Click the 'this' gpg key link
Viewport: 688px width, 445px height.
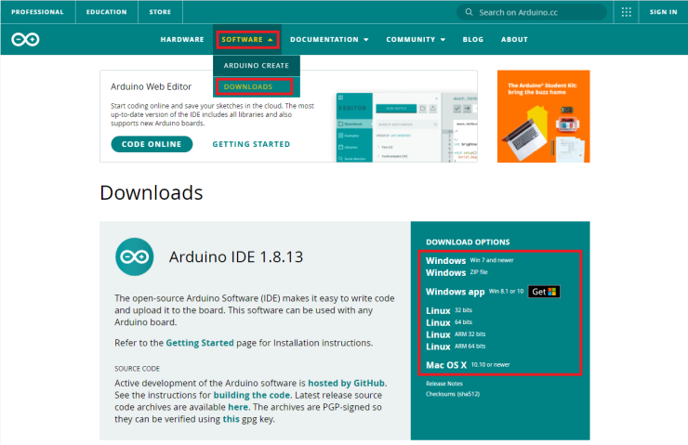pyautogui.click(x=231, y=419)
